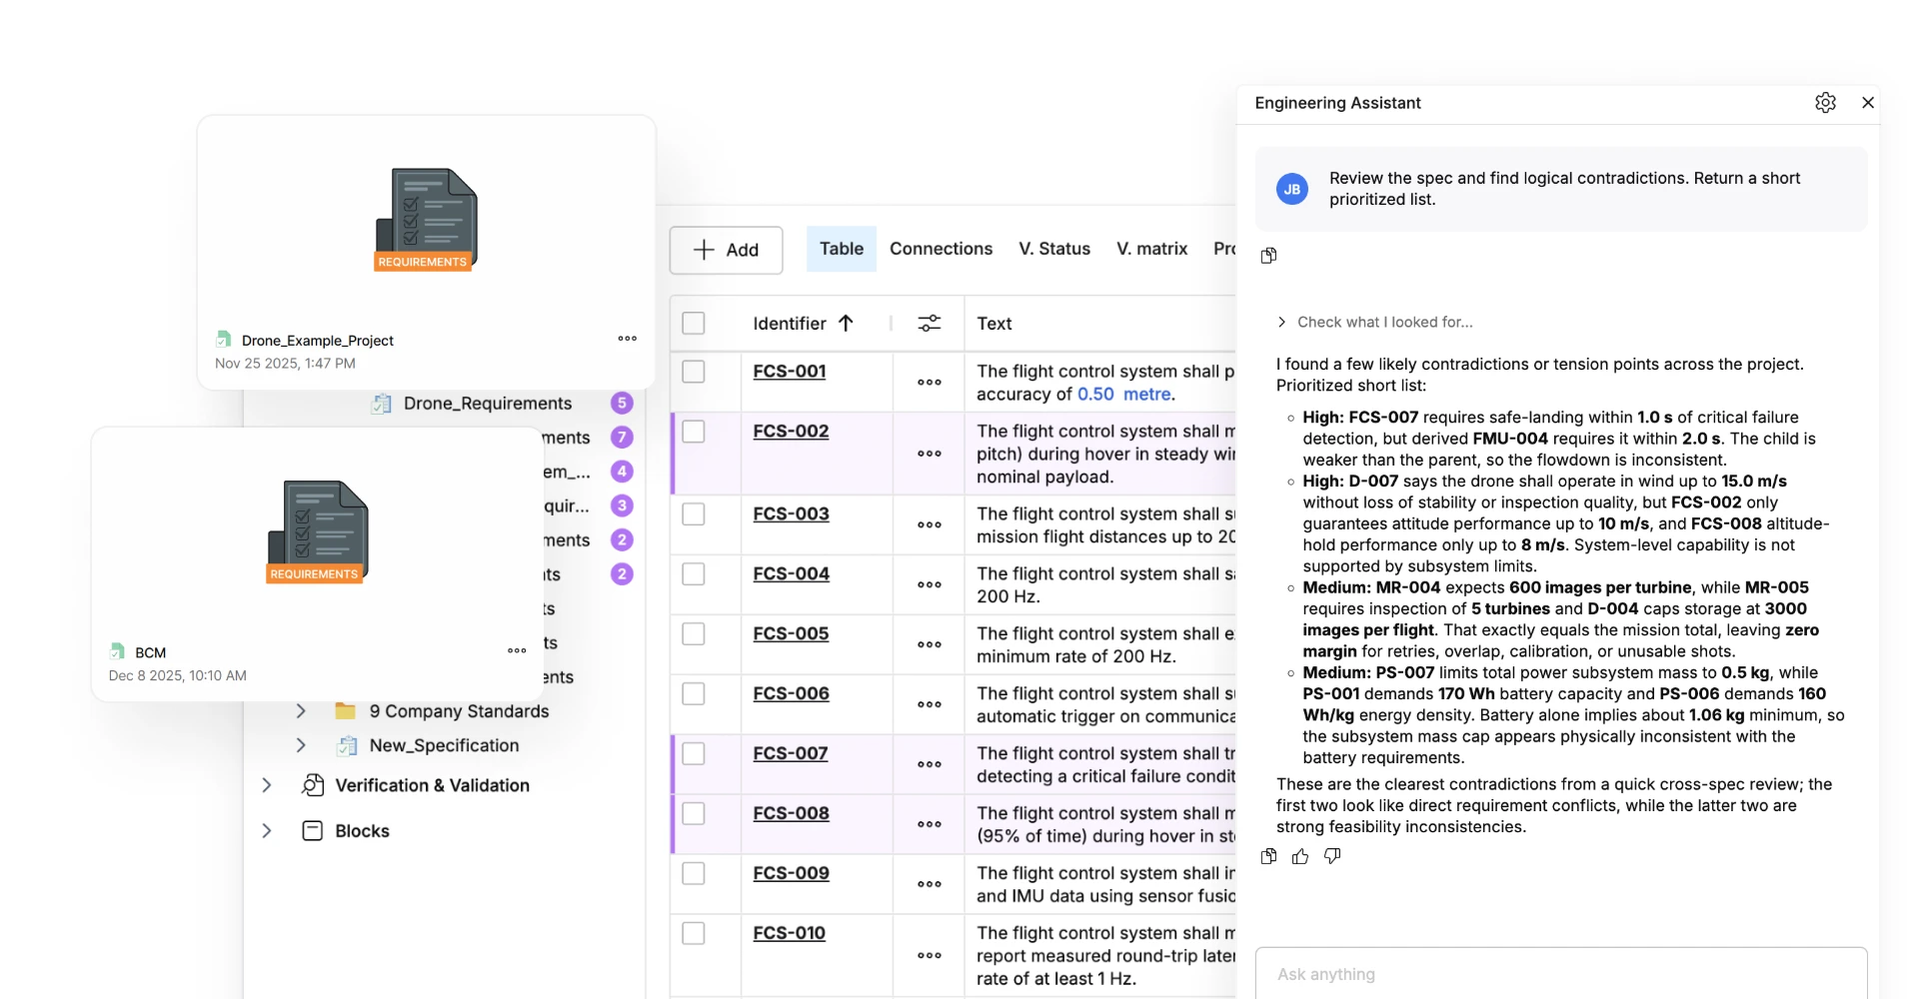Switch to the Connections tab

[x=942, y=249]
